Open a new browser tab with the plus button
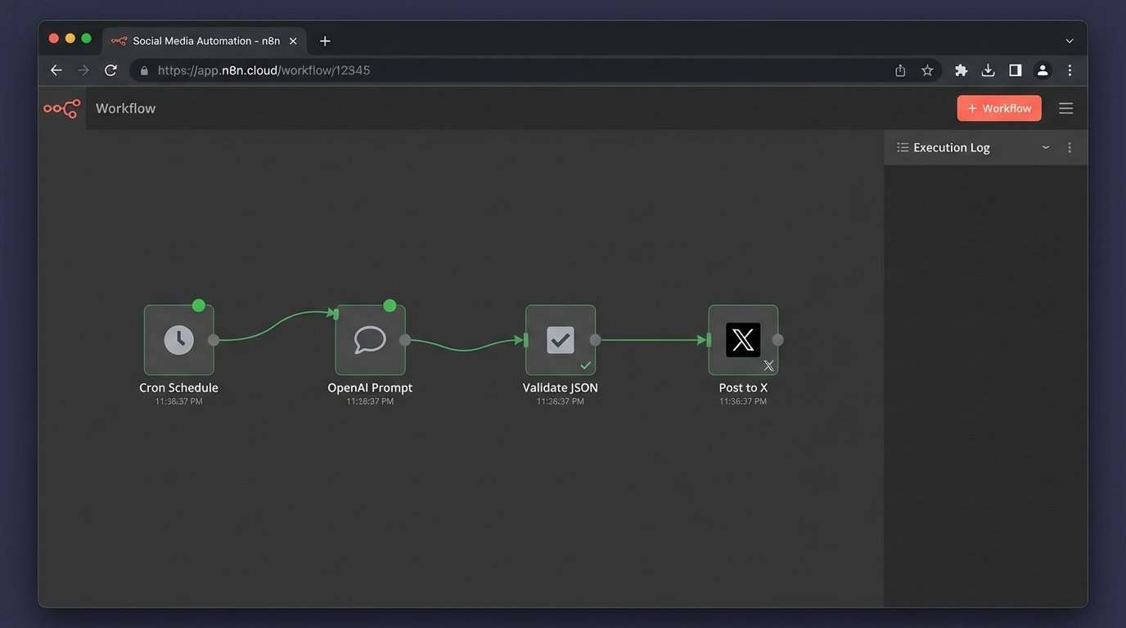This screenshot has width=1126, height=628. pos(324,40)
